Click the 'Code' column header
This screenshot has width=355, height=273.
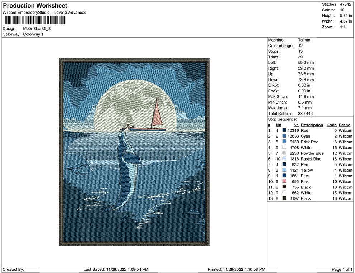[331, 125]
